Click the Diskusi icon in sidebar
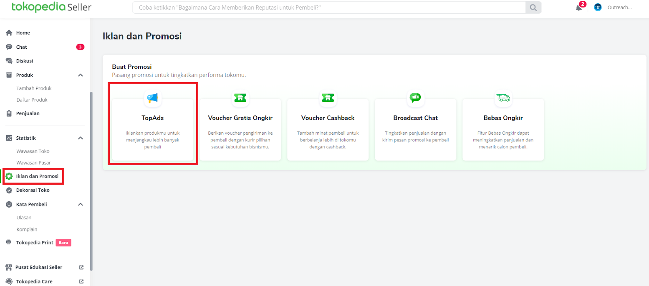The height and width of the screenshot is (286, 649). click(9, 61)
